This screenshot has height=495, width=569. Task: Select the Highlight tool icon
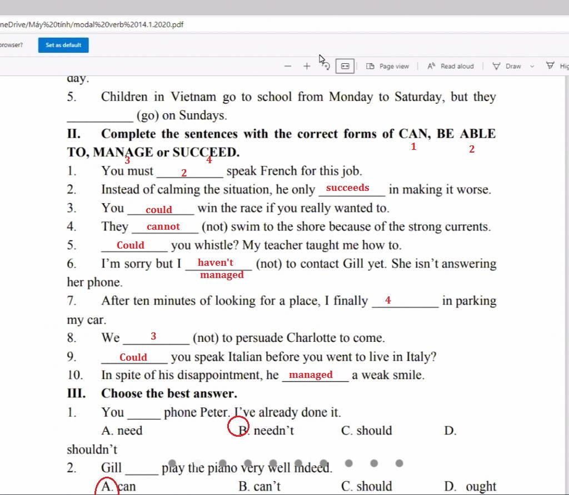551,65
